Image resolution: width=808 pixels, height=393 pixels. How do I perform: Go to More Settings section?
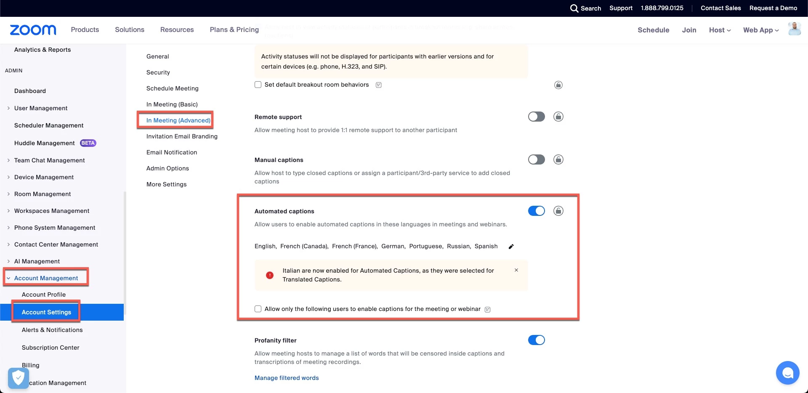pos(167,184)
